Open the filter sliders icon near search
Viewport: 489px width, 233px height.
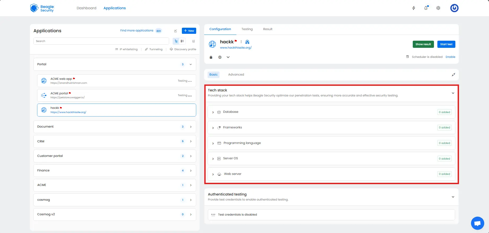194,41
